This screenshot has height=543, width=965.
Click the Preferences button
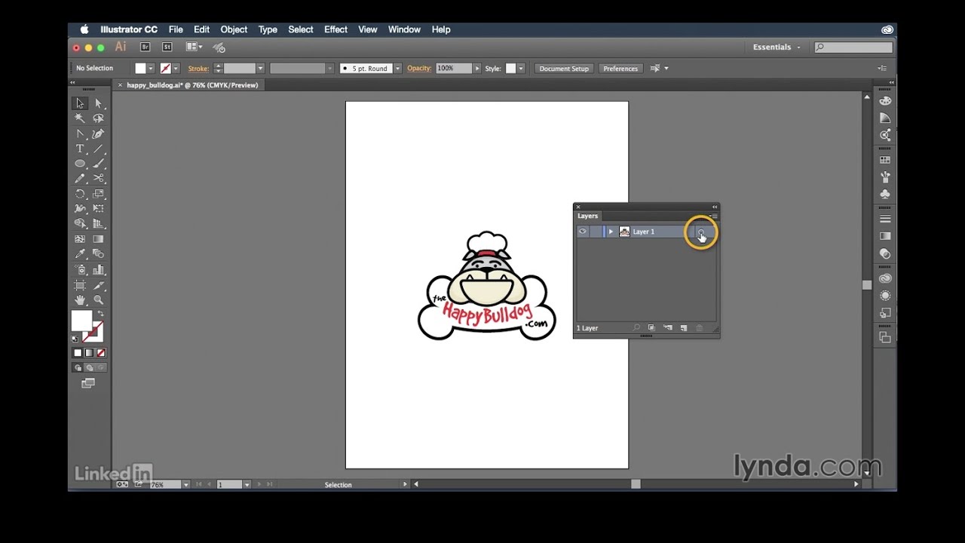[620, 69]
